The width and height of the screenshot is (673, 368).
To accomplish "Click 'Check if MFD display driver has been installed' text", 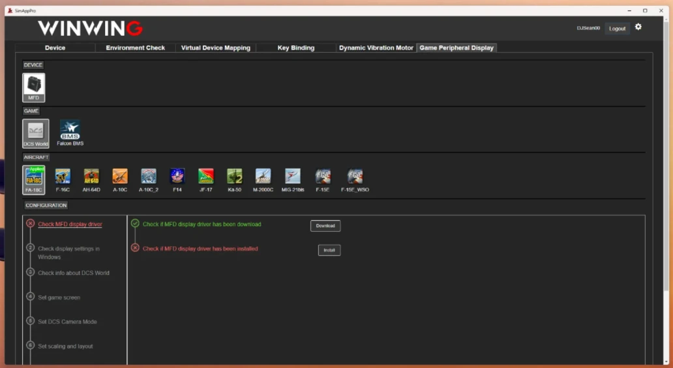I will pyautogui.click(x=200, y=249).
